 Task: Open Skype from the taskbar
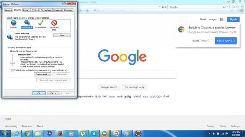[93, 134]
